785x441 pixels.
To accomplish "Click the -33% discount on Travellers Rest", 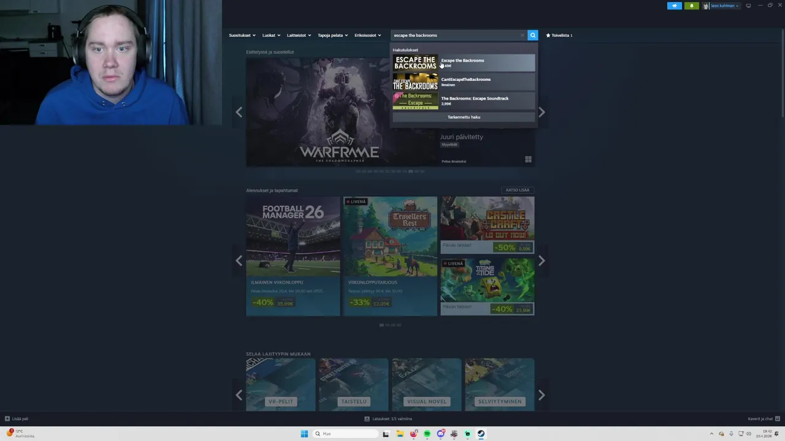I will [360, 303].
